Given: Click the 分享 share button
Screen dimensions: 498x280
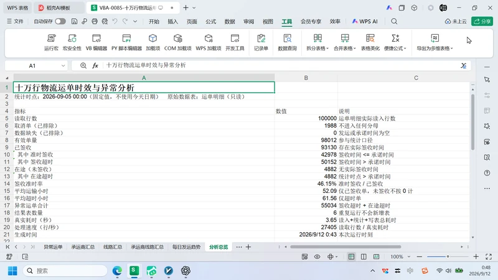Looking at the screenshot, I should point(482,21).
